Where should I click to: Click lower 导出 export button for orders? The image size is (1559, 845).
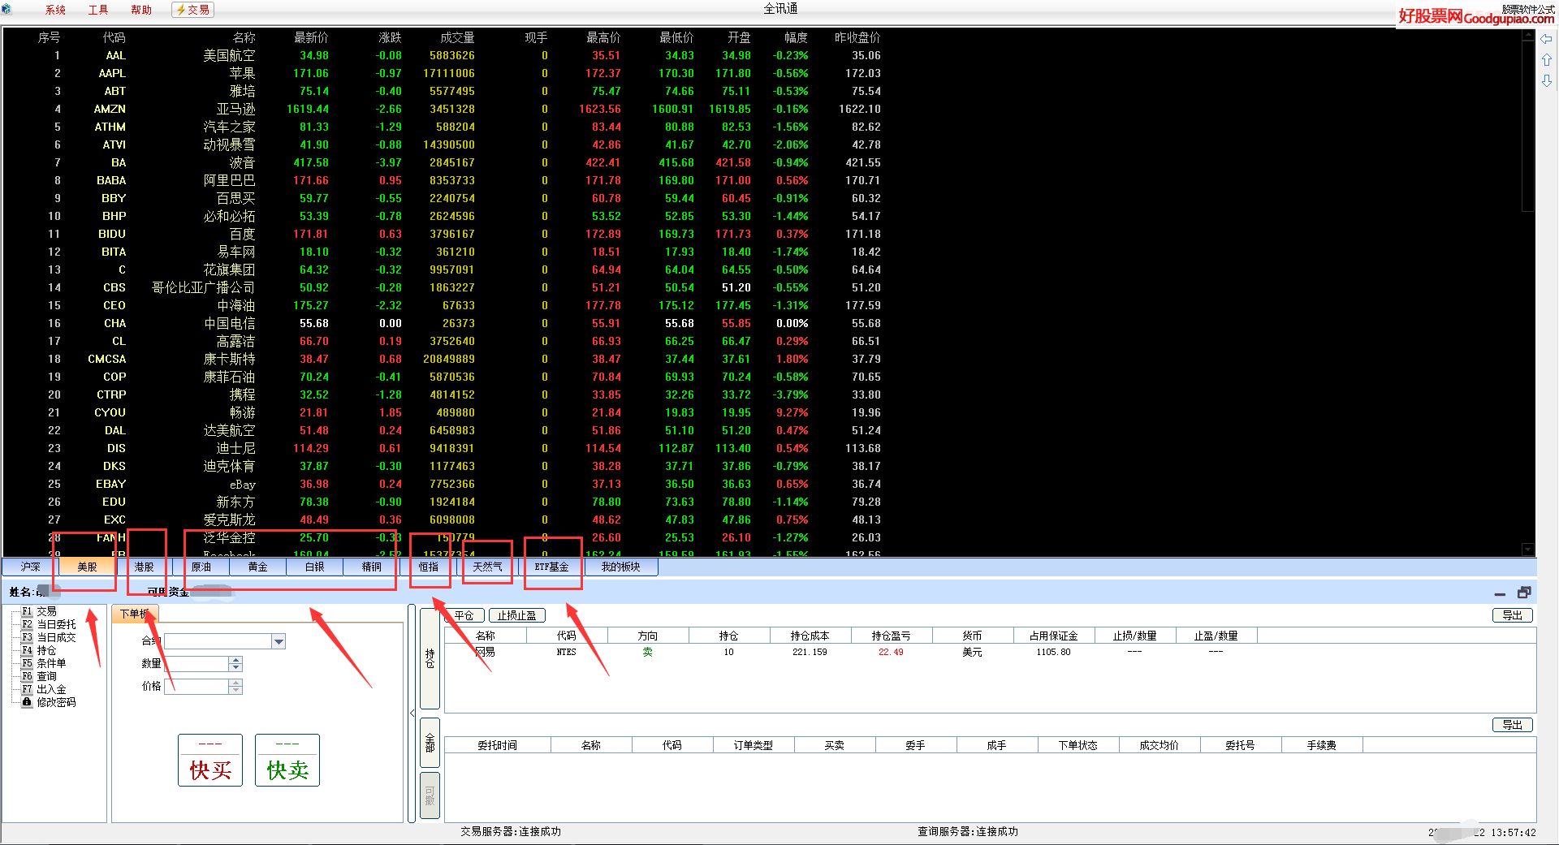coord(1512,725)
